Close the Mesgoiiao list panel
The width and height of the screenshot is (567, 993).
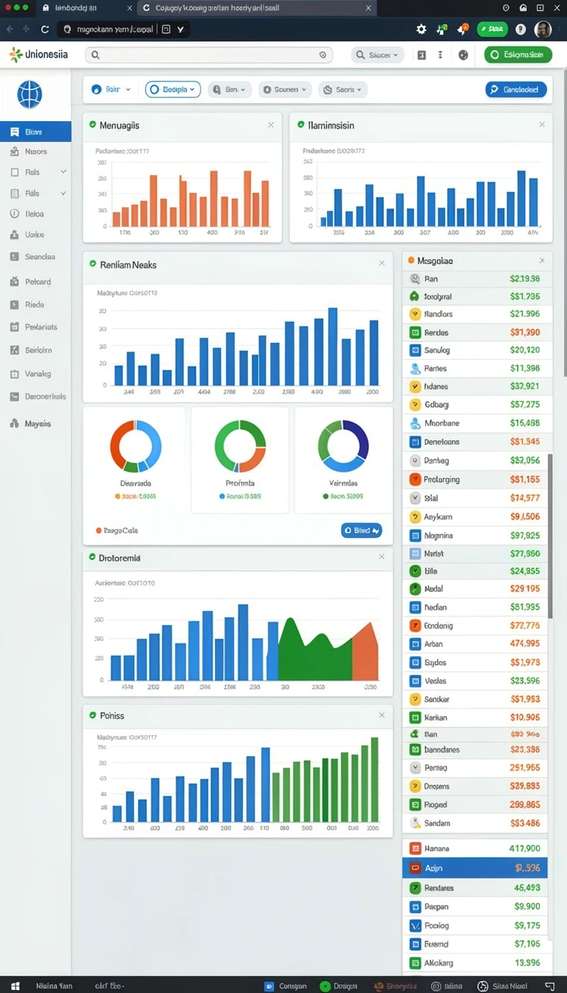click(x=542, y=261)
